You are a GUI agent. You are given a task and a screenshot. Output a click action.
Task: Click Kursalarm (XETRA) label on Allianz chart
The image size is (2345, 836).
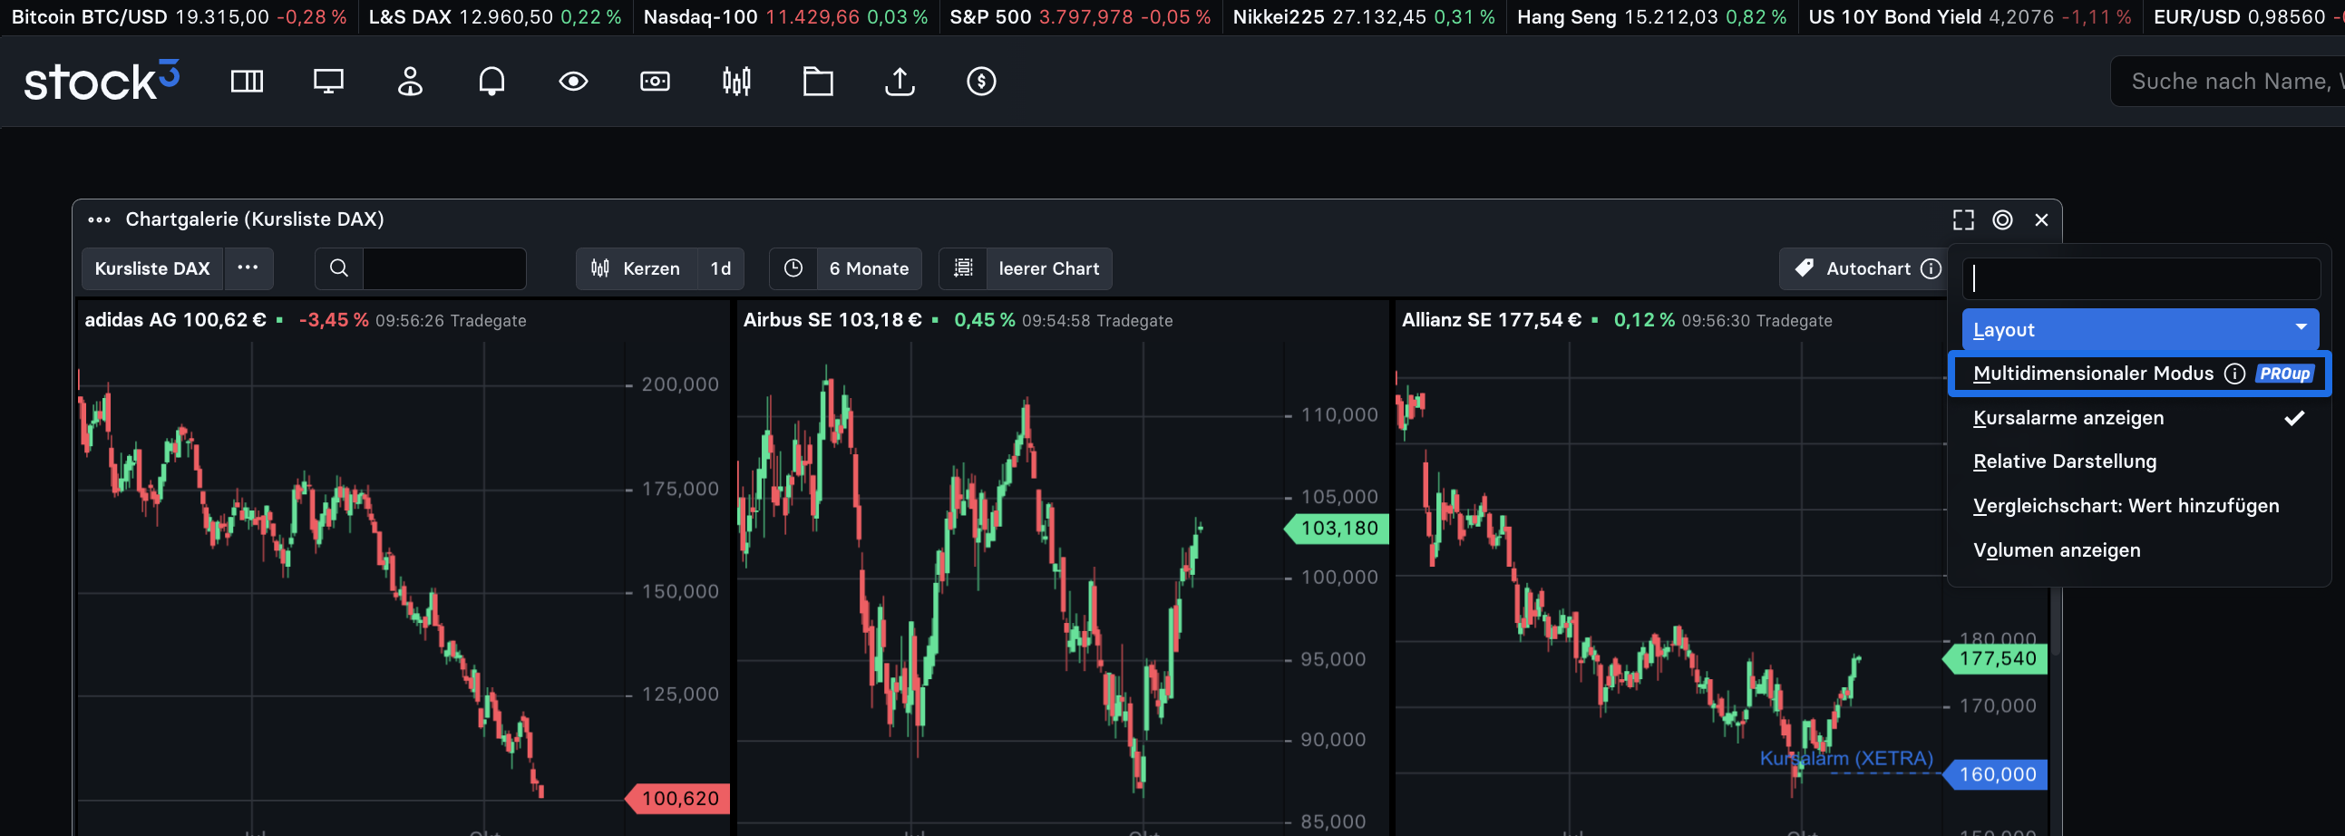pos(1846,759)
